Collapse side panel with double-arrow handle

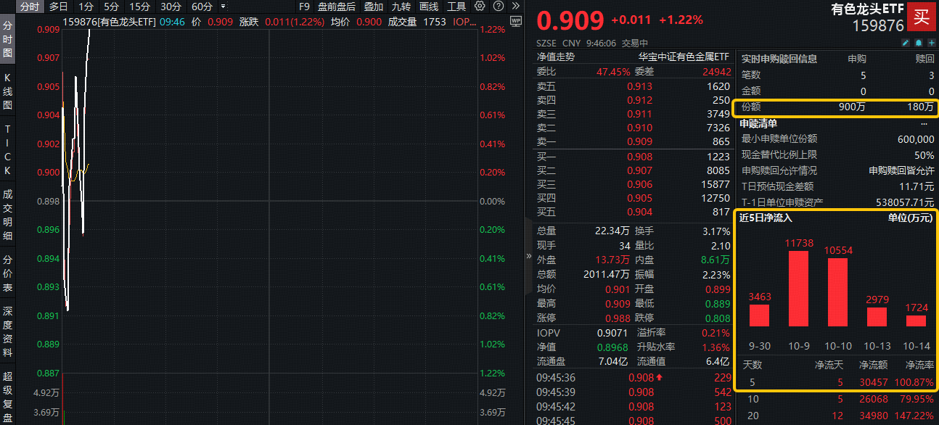[528, 256]
